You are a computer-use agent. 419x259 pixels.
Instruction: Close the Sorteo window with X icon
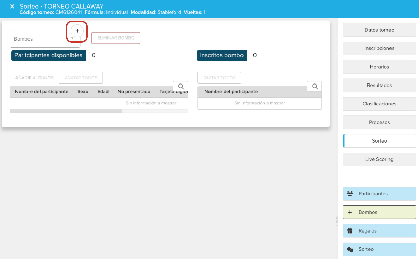[12, 7]
